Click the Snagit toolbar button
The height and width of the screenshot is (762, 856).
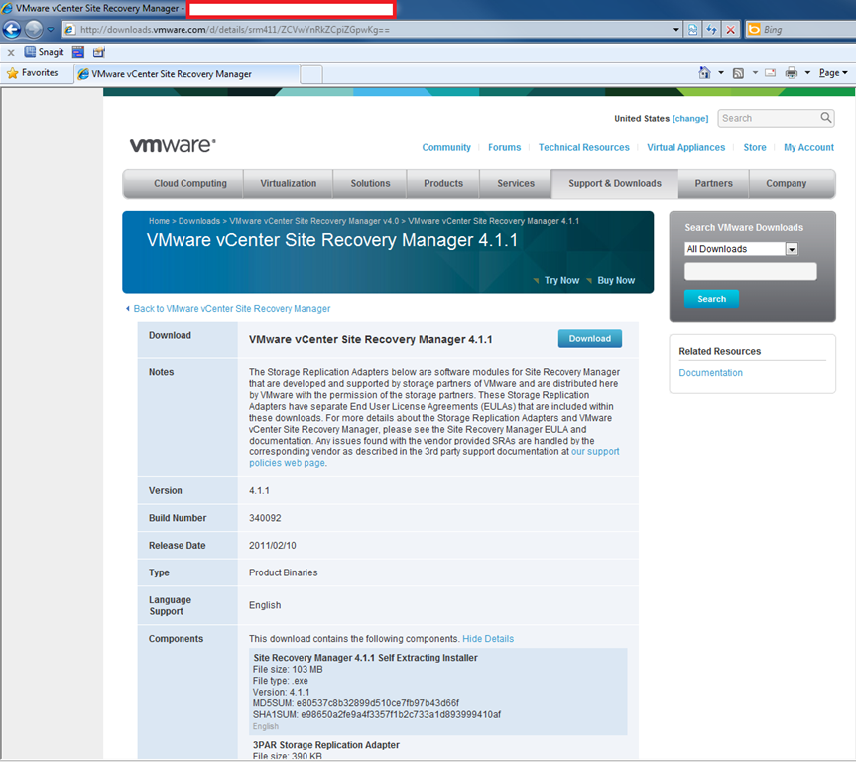click(45, 52)
